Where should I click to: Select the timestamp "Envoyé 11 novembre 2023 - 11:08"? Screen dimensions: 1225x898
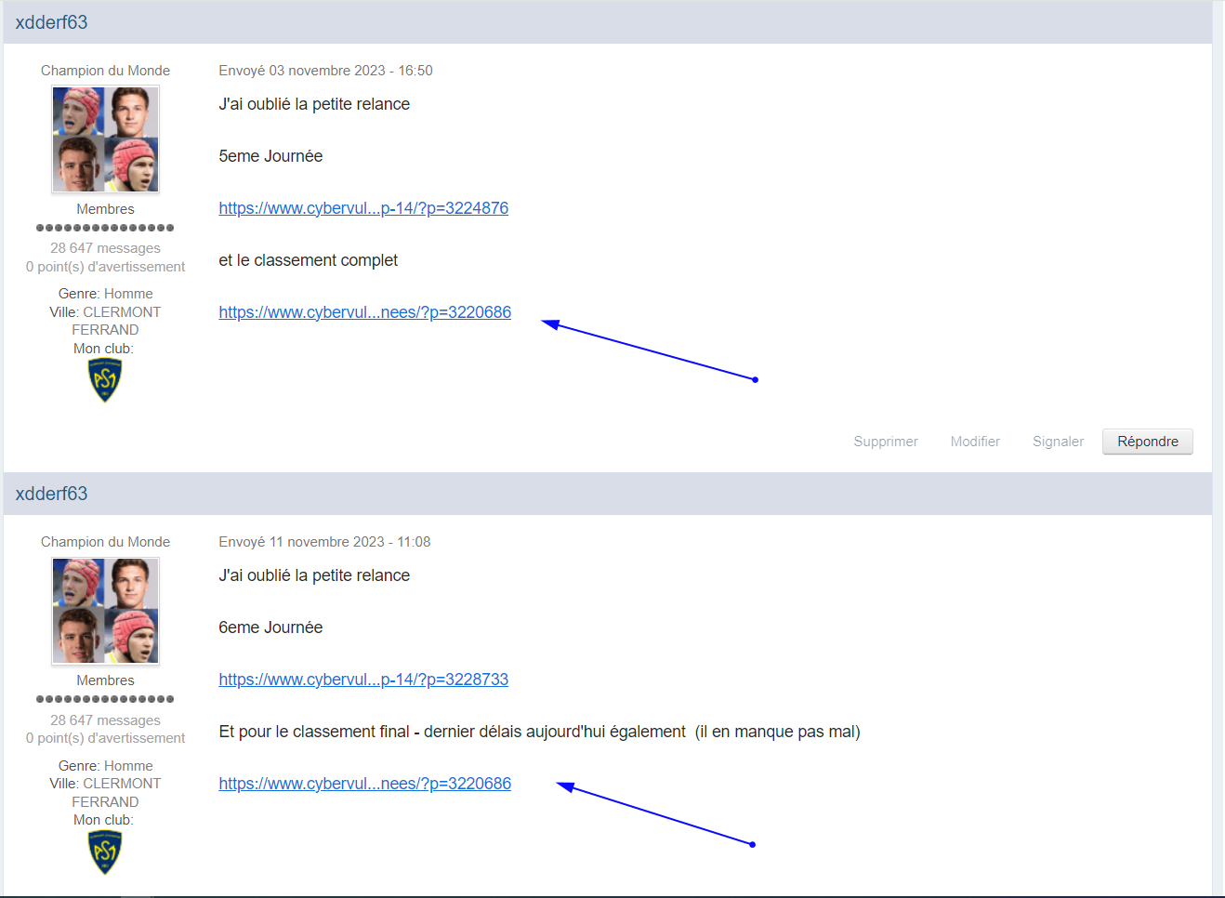pos(324,542)
